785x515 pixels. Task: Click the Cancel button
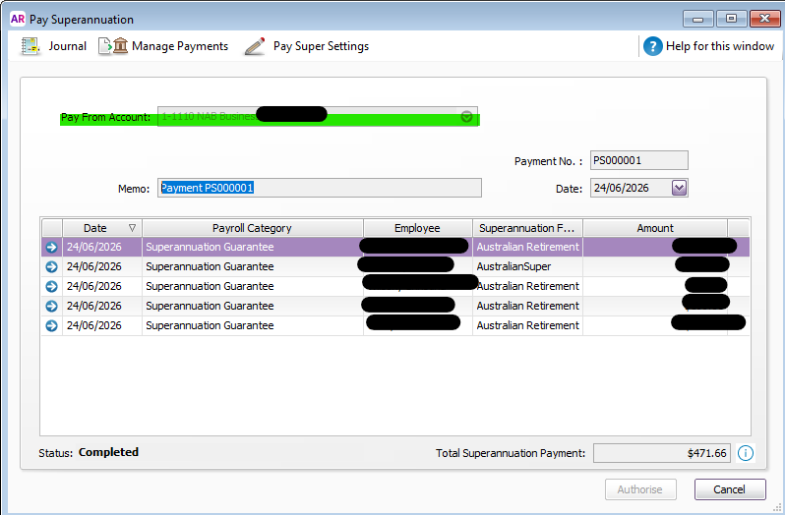pos(730,489)
